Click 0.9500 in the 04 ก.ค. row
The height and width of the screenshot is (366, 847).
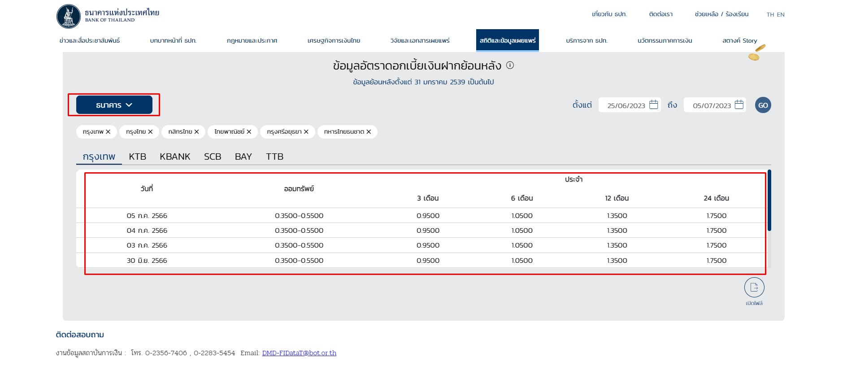[428, 231]
